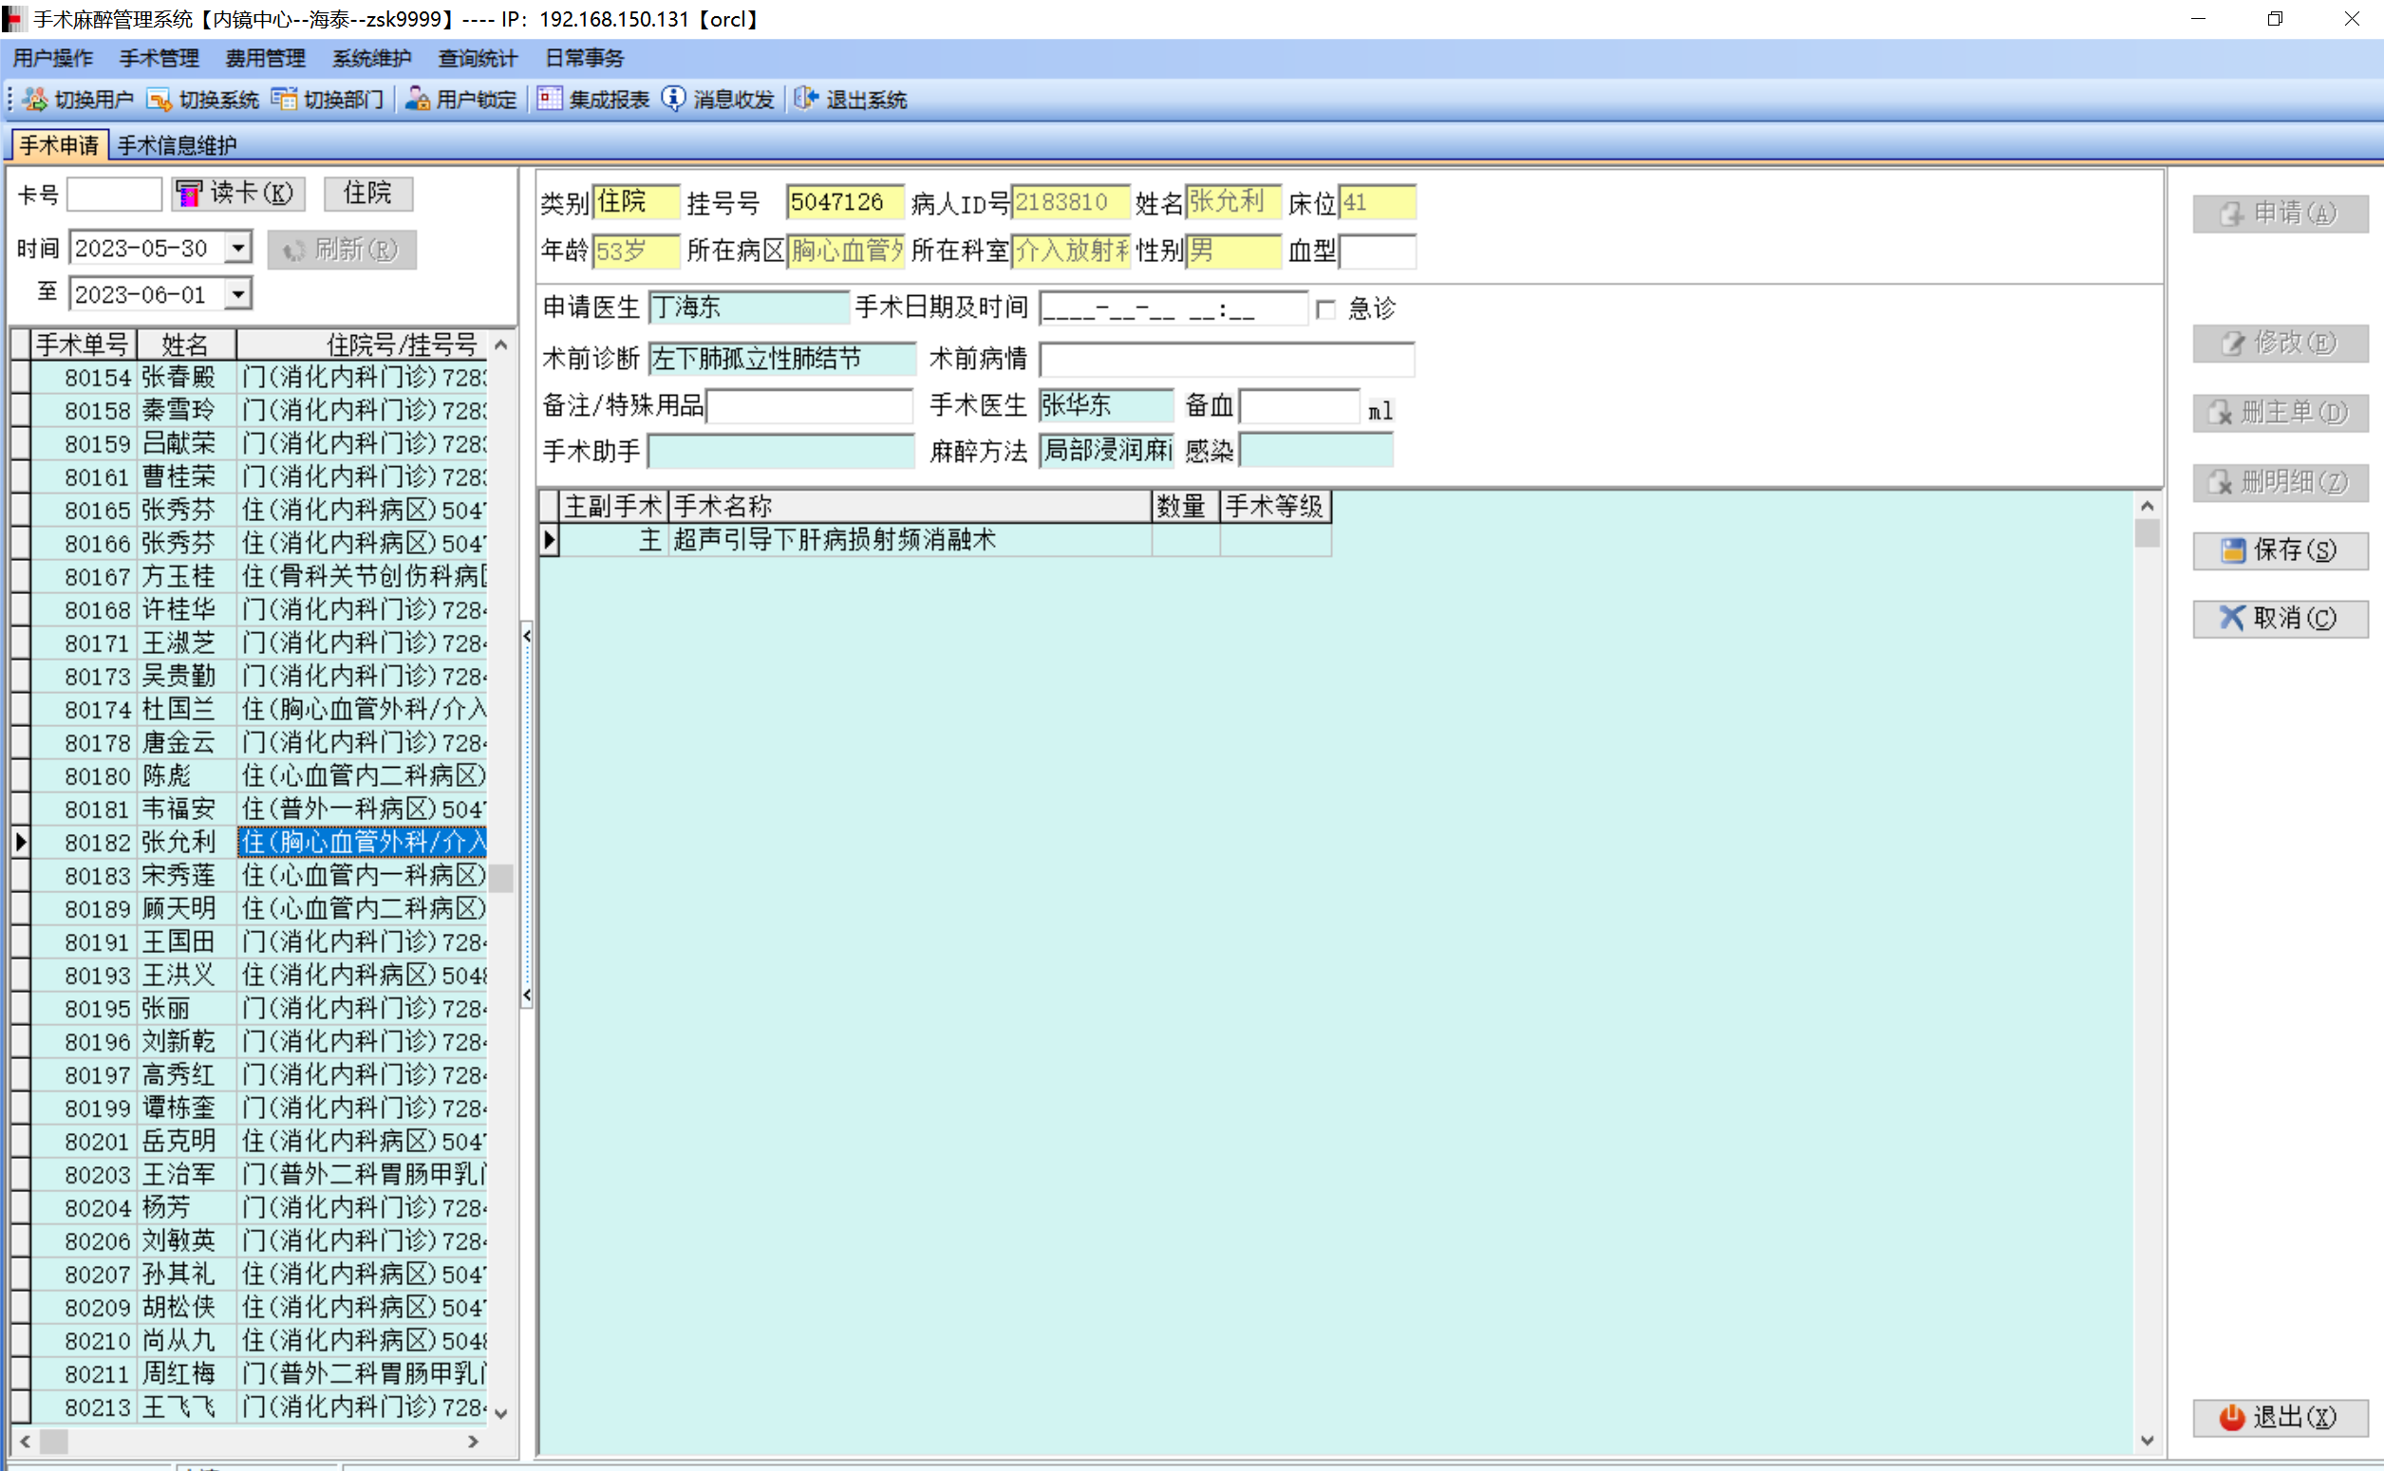Select row checkbox for 80154 张春殿
Screen dimensions: 2384x1471
coord(21,378)
